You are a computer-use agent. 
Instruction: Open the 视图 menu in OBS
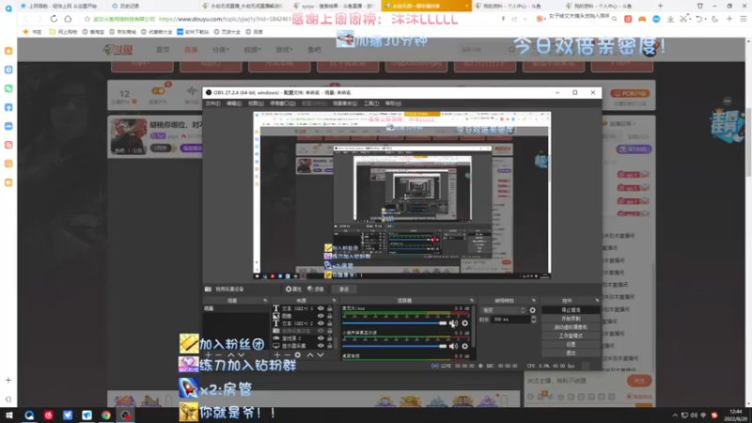(x=256, y=103)
